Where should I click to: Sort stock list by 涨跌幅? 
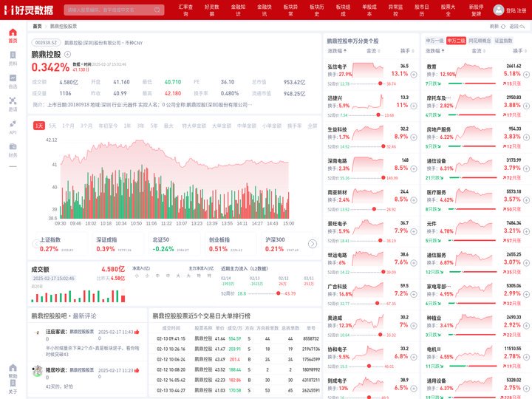[x=337, y=51]
